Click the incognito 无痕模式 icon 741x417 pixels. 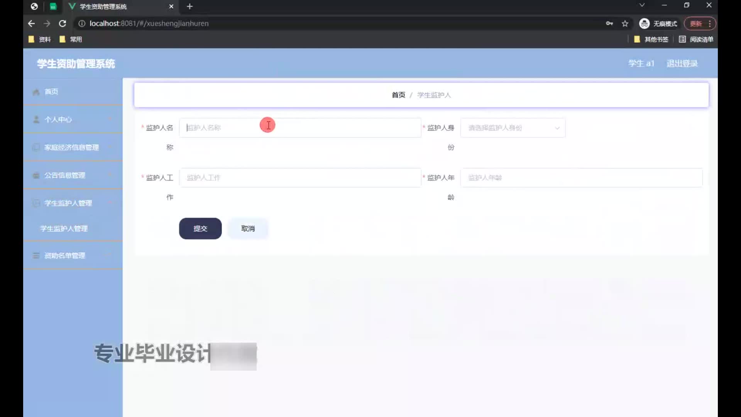644,24
